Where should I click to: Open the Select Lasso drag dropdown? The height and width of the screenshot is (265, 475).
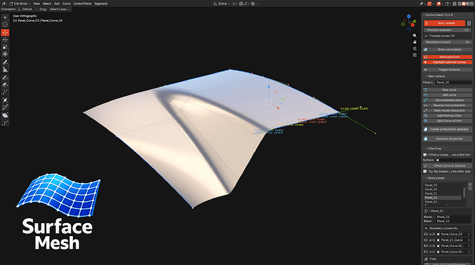point(60,9)
